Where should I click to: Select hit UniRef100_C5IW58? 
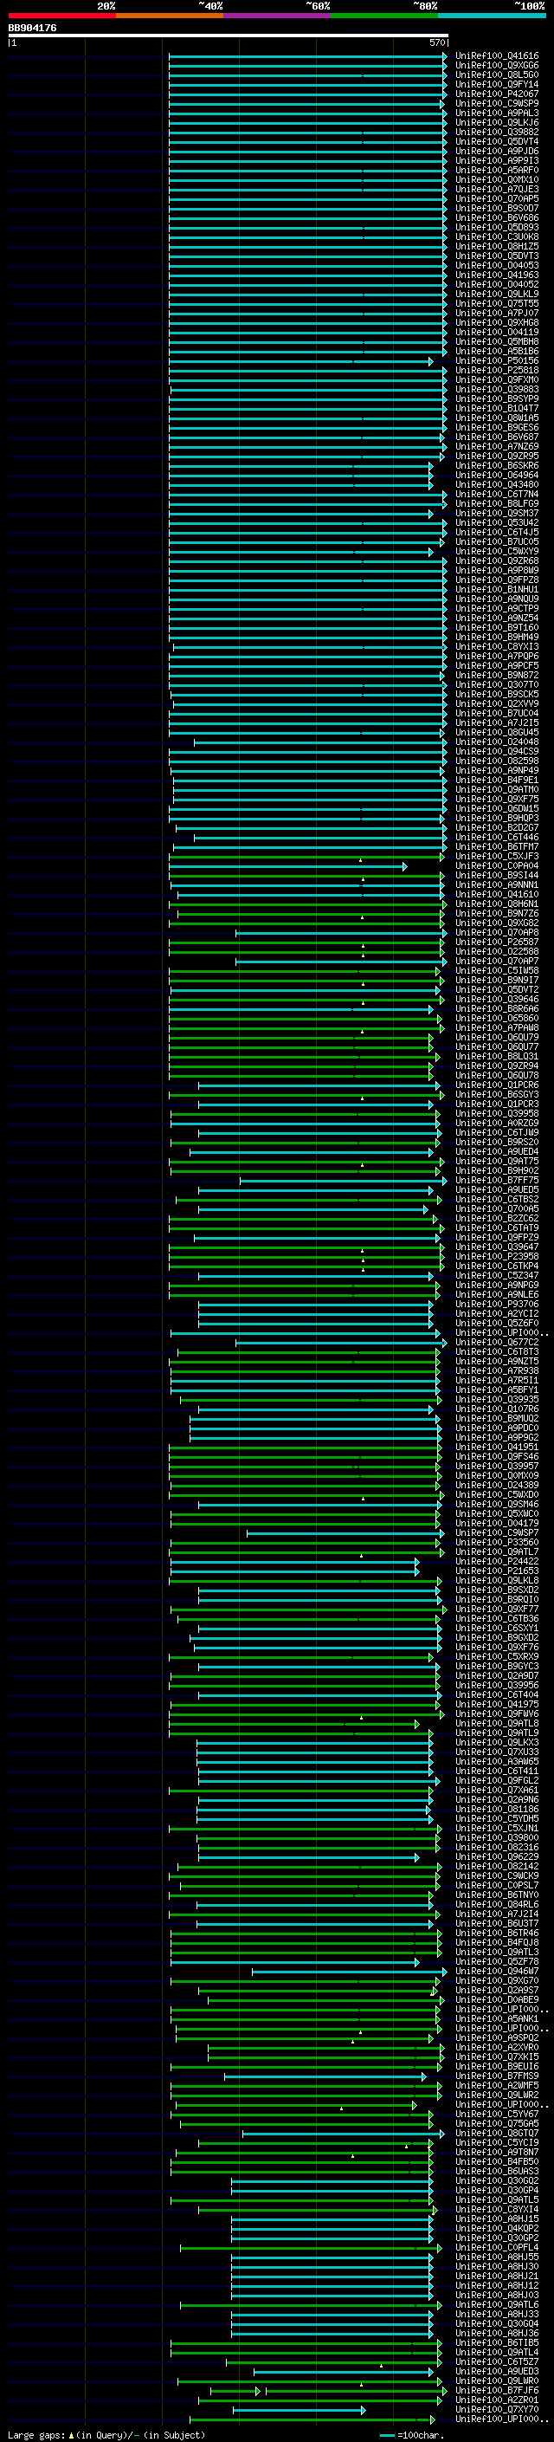(497, 971)
